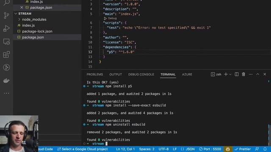
Task: Click the zsh terminal shell label
Action: (x=216, y=74)
